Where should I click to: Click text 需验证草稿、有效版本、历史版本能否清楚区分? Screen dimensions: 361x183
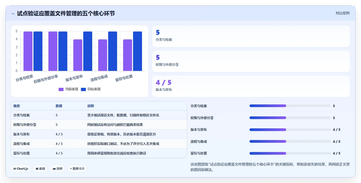coord(122,134)
